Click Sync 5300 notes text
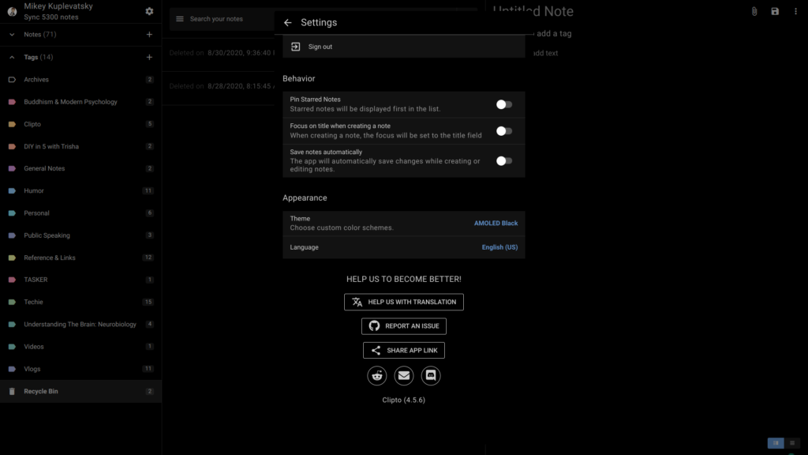808x455 pixels. click(x=51, y=17)
